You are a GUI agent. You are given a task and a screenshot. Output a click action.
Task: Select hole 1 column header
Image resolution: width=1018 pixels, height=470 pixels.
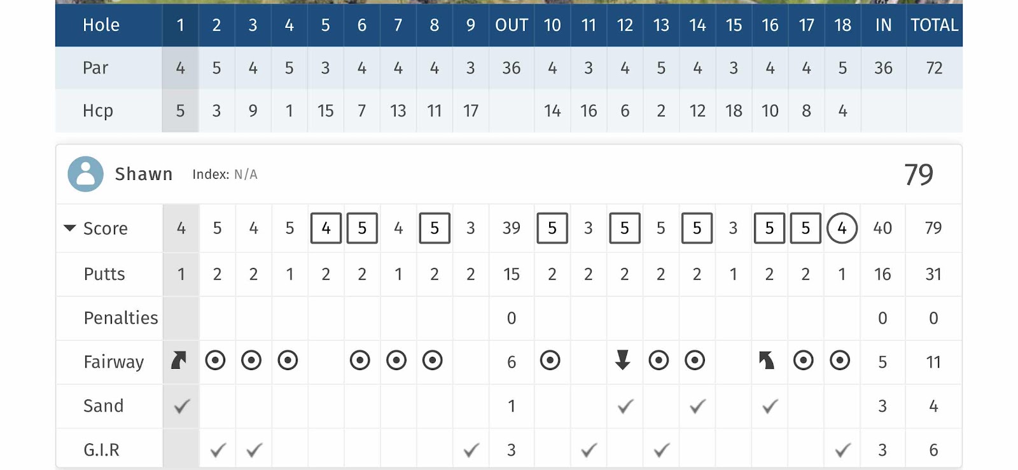[181, 25]
